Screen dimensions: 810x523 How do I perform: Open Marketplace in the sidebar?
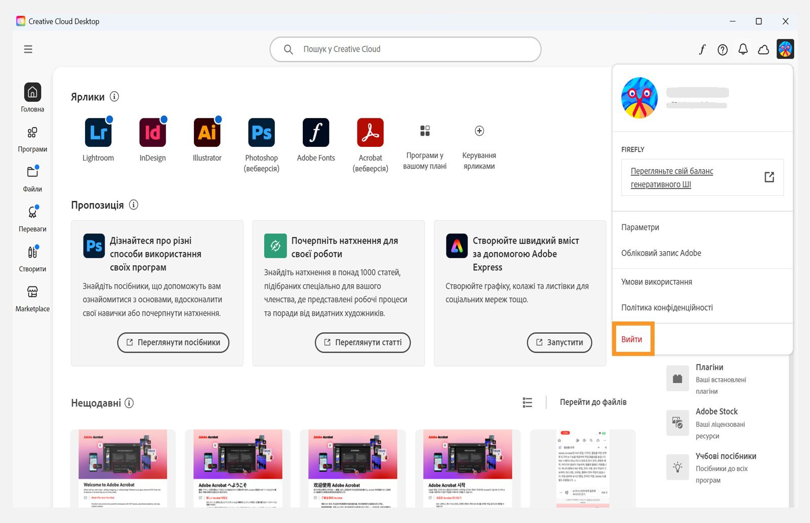click(32, 299)
